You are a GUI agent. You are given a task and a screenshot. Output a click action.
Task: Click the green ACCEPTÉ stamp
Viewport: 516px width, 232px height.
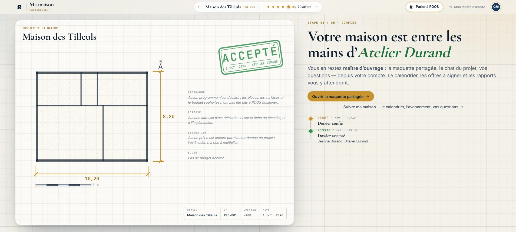(x=251, y=57)
